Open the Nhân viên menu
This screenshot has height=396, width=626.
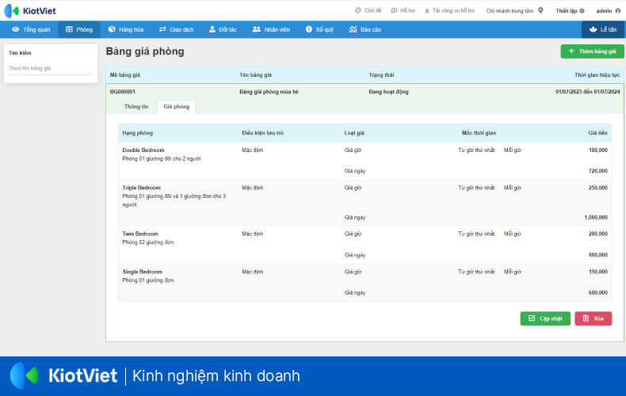click(x=271, y=29)
